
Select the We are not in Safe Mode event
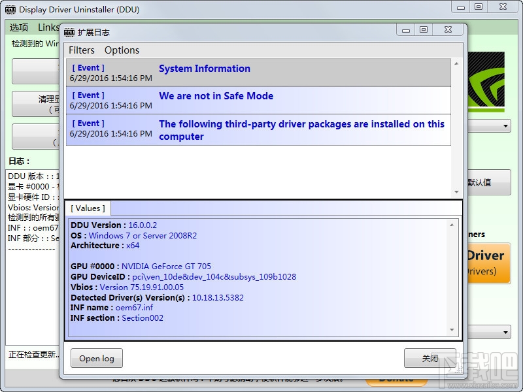click(216, 96)
